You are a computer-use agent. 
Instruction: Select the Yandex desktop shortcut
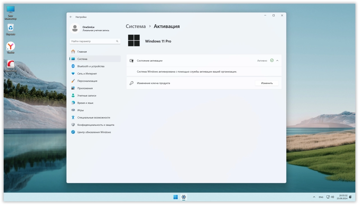point(10,48)
